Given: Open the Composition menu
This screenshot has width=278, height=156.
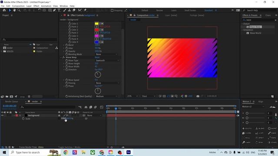Looking at the screenshot, I should (18, 6).
